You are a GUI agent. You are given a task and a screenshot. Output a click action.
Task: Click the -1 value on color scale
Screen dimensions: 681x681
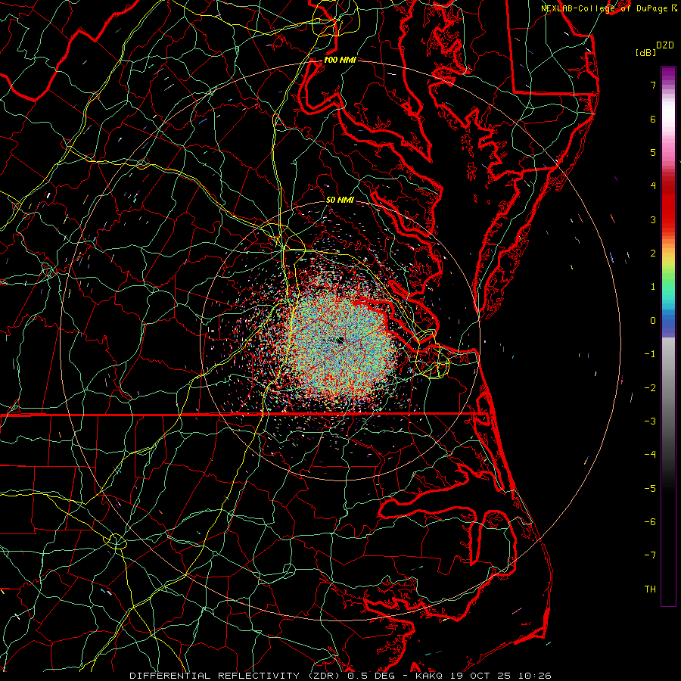(x=650, y=354)
